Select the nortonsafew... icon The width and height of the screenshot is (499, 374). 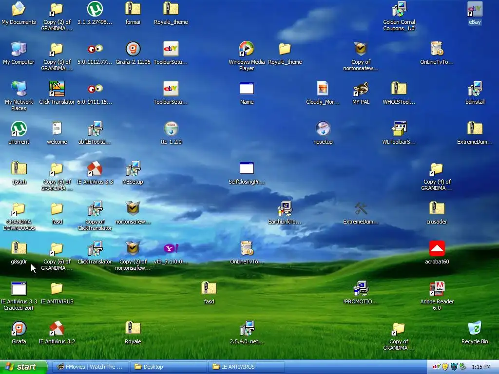(x=133, y=208)
